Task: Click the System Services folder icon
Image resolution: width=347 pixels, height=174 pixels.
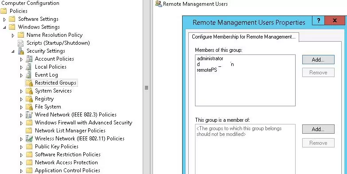Action: point(29,91)
